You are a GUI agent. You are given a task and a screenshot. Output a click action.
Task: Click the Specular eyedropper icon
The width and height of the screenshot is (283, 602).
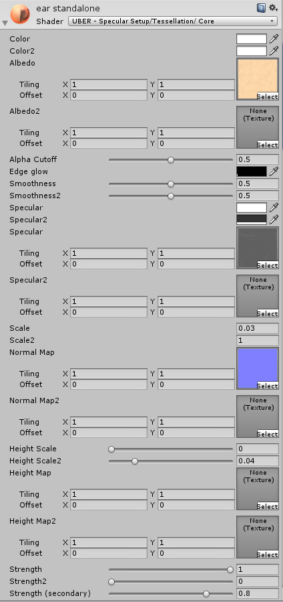pos(274,208)
